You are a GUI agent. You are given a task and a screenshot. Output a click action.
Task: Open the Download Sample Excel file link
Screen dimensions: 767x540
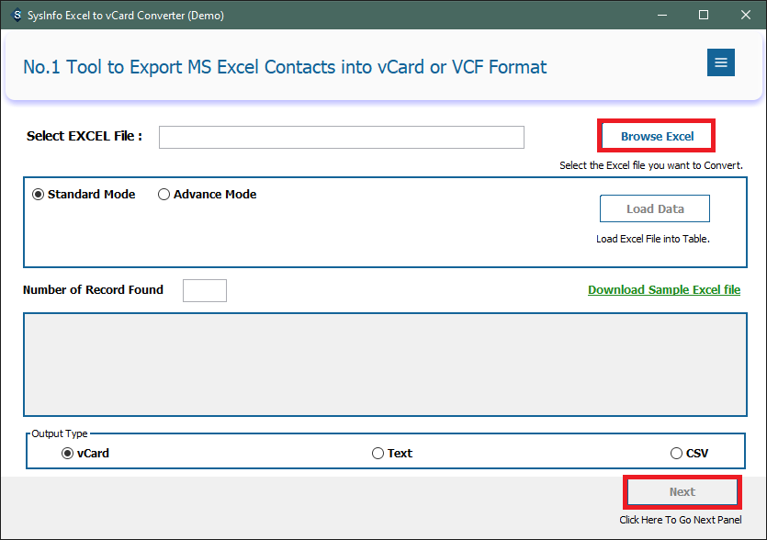pyautogui.click(x=663, y=289)
